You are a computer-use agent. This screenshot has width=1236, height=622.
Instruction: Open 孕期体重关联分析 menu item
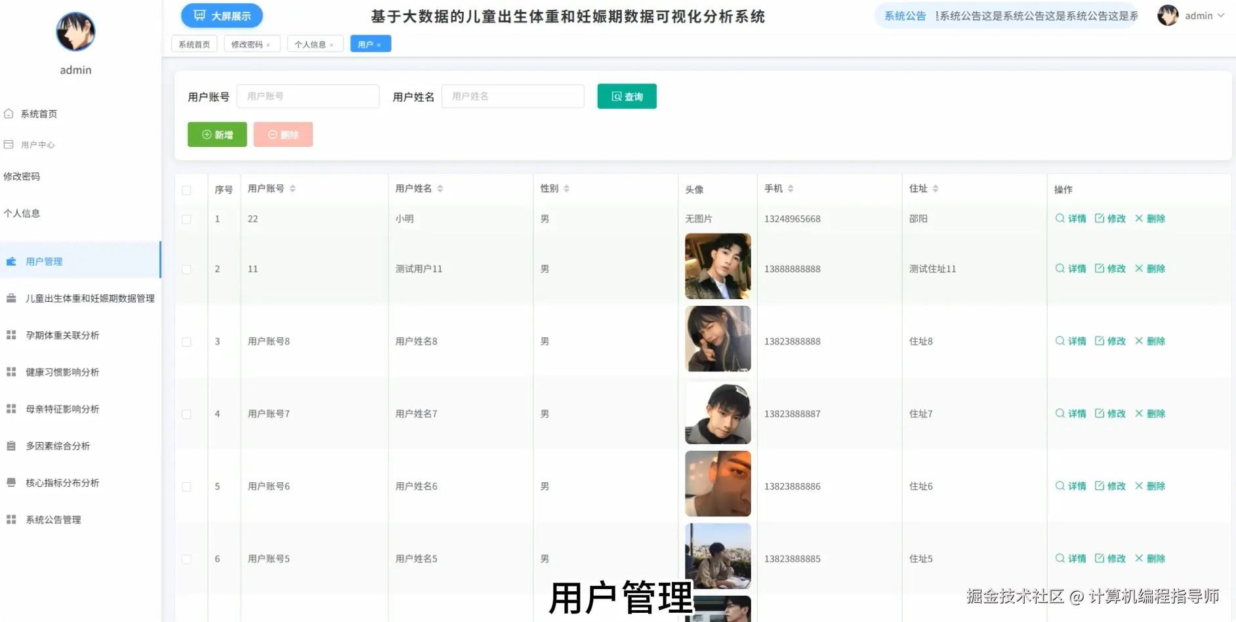coord(62,335)
